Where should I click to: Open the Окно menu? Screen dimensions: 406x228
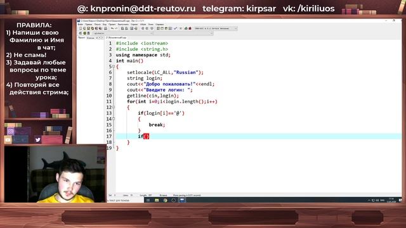point(151,24)
